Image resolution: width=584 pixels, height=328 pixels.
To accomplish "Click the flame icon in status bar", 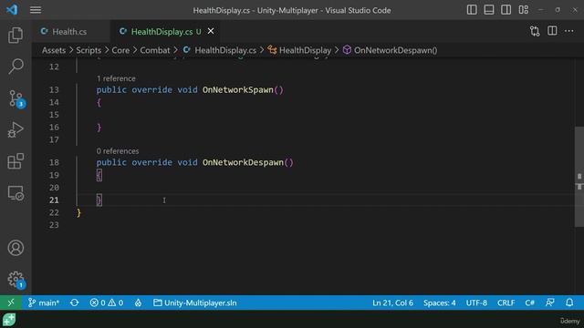I will (x=138, y=302).
